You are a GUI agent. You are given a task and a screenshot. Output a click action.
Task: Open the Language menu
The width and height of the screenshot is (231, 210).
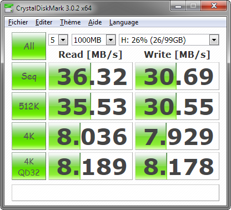(x=124, y=22)
